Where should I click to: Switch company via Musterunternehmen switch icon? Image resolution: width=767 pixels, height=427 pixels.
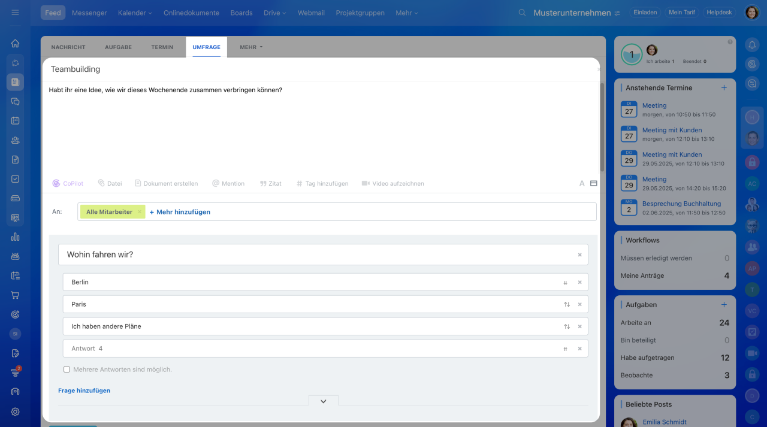(617, 13)
